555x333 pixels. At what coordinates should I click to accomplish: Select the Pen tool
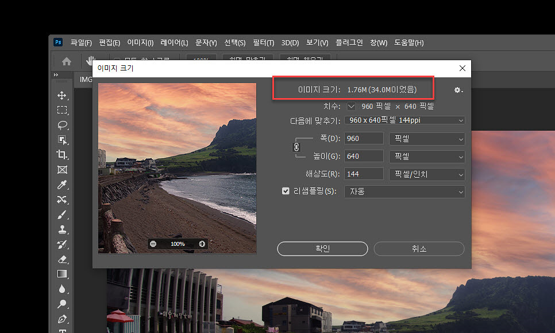[62, 319]
